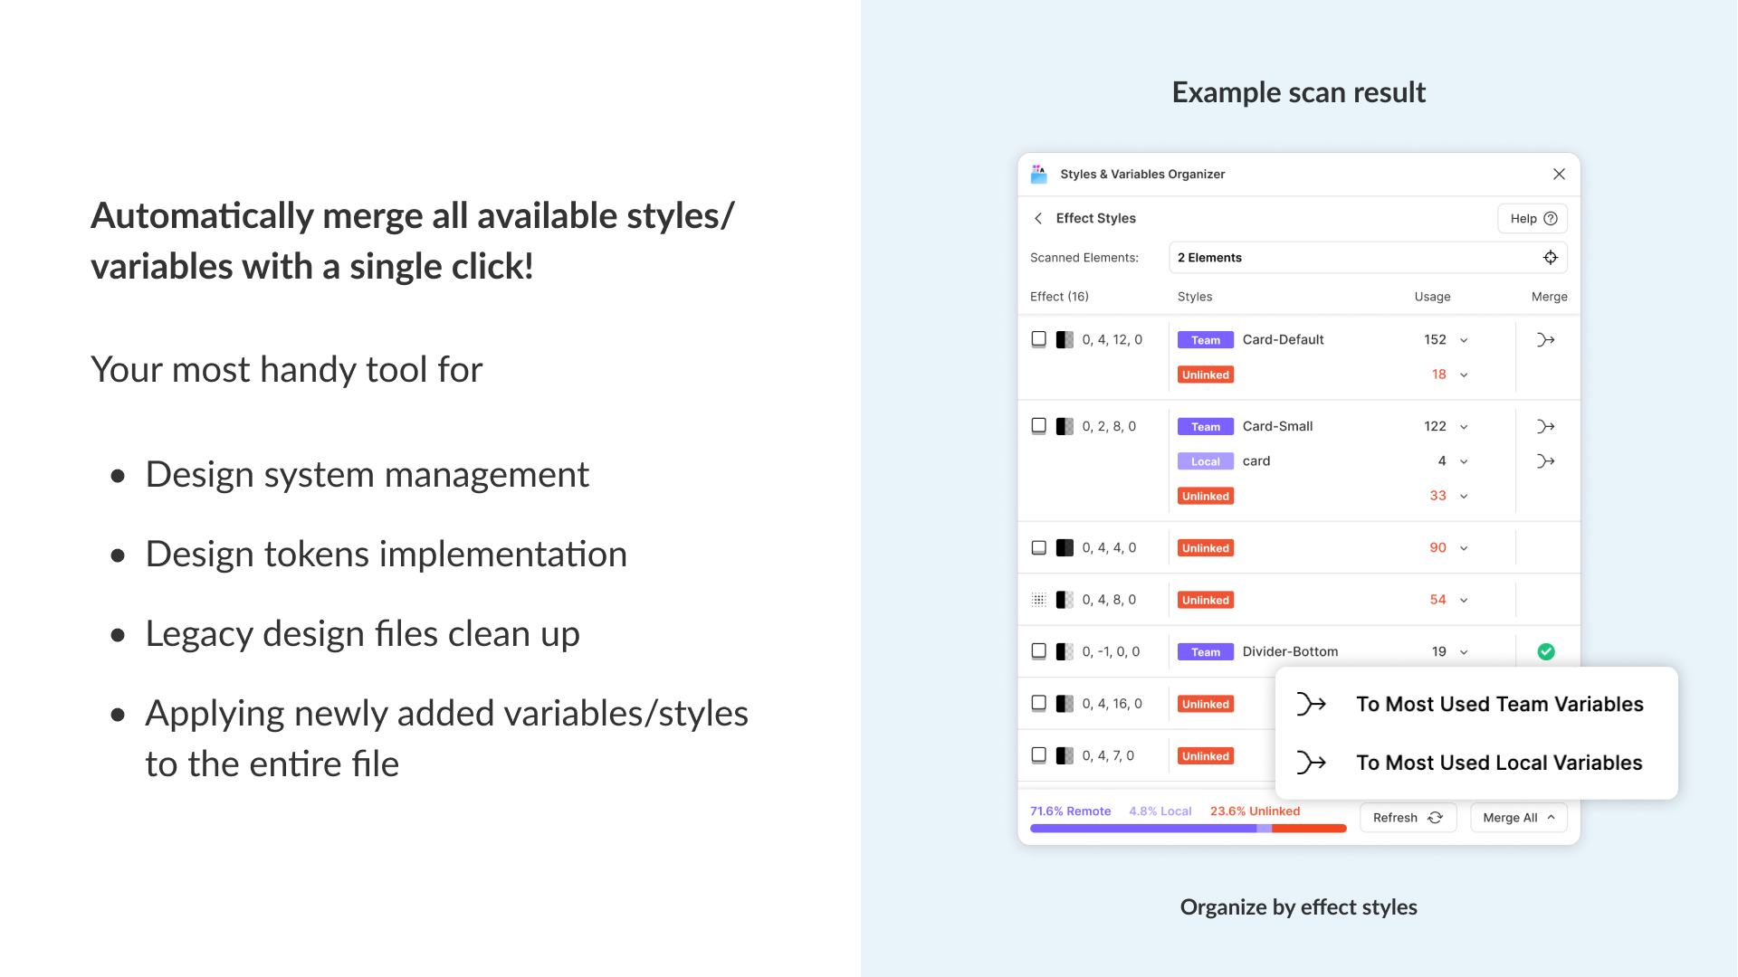Click merge icon beside To Most Used Local Variables
Image resolution: width=1738 pixels, height=977 pixels.
1311,763
